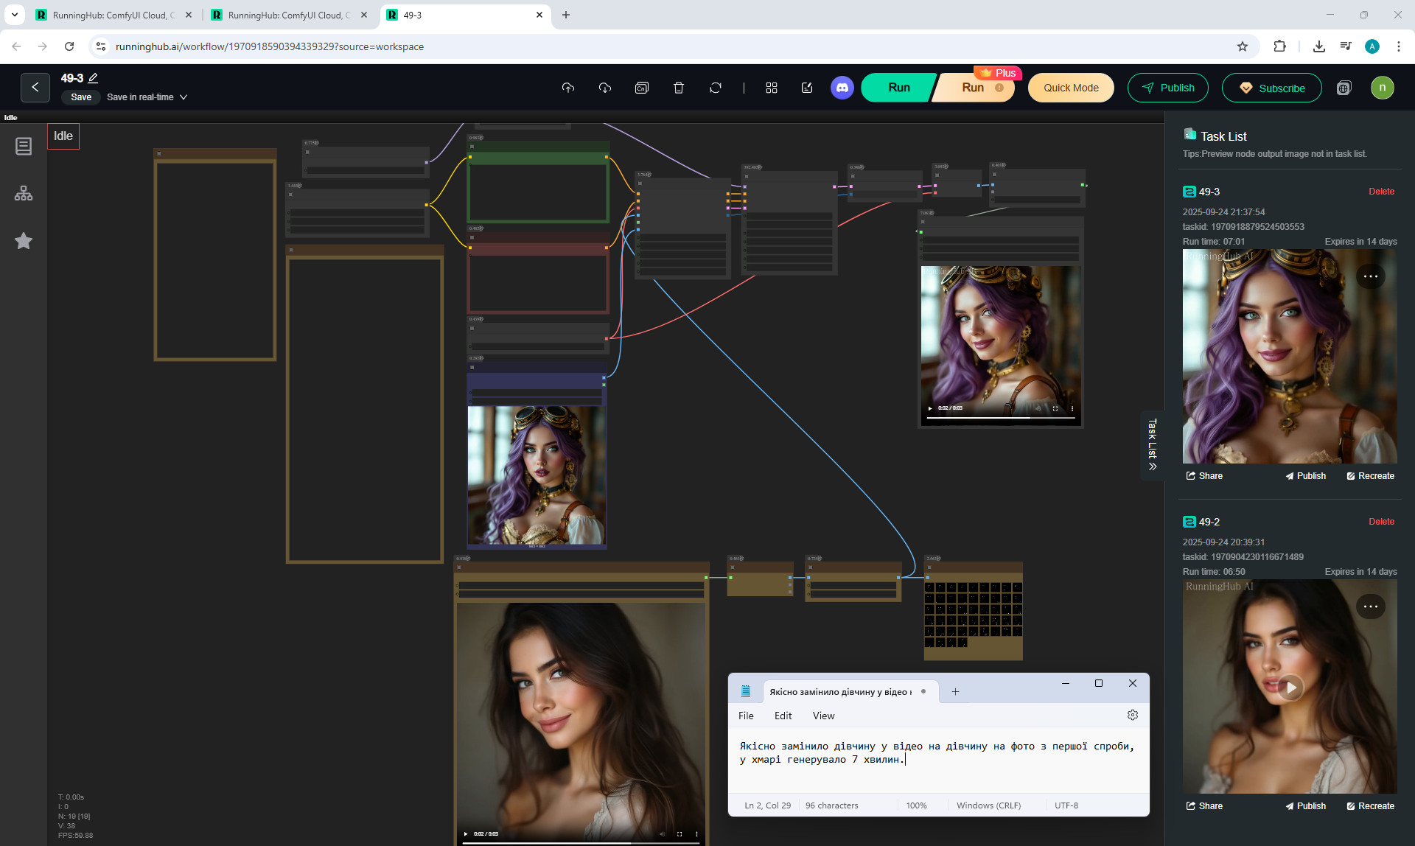Image resolution: width=1415 pixels, height=846 pixels.
Task: Click Recreate under the 49-3 task
Action: click(x=1370, y=476)
